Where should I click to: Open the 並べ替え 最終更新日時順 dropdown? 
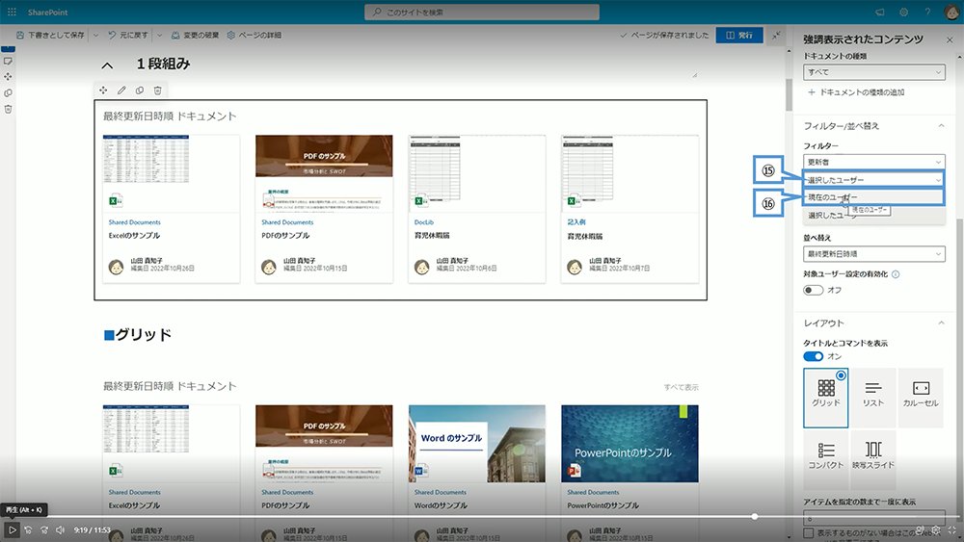tap(873, 253)
